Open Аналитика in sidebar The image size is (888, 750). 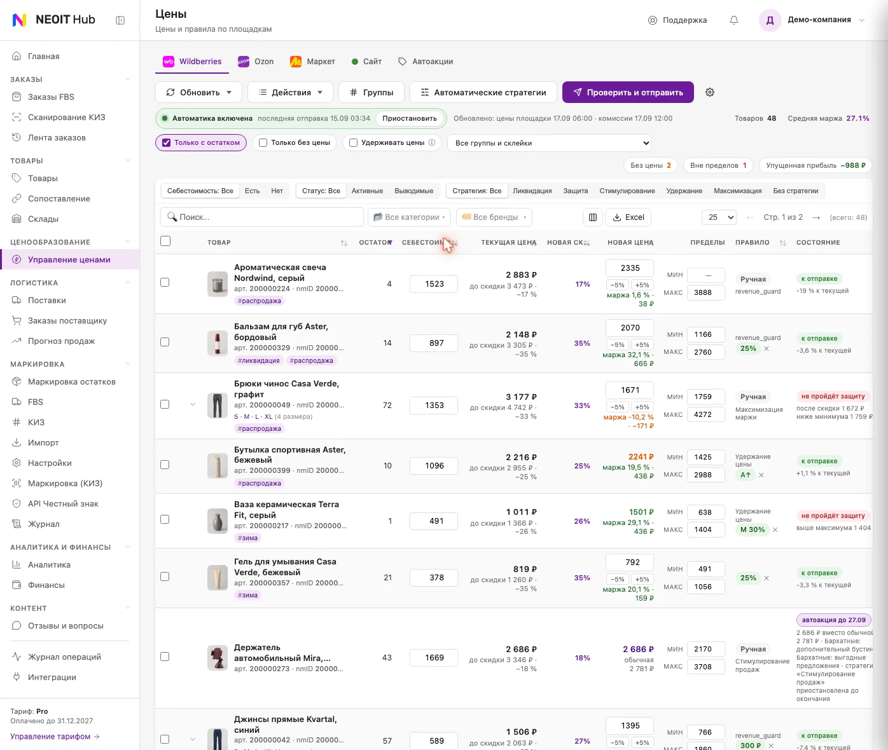(49, 565)
